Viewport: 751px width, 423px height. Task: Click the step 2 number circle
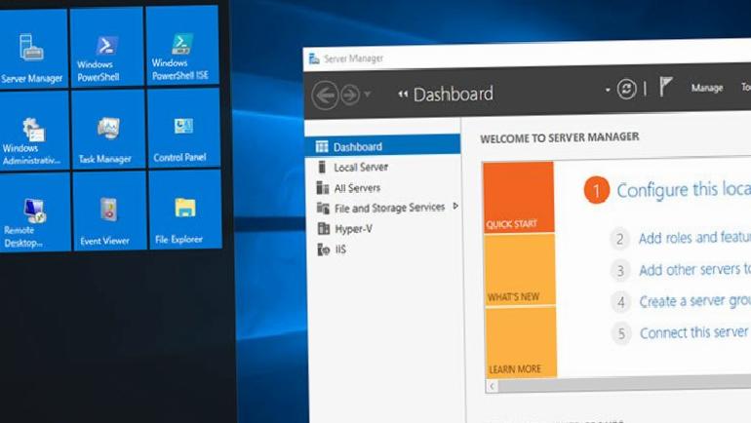[x=619, y=239]
